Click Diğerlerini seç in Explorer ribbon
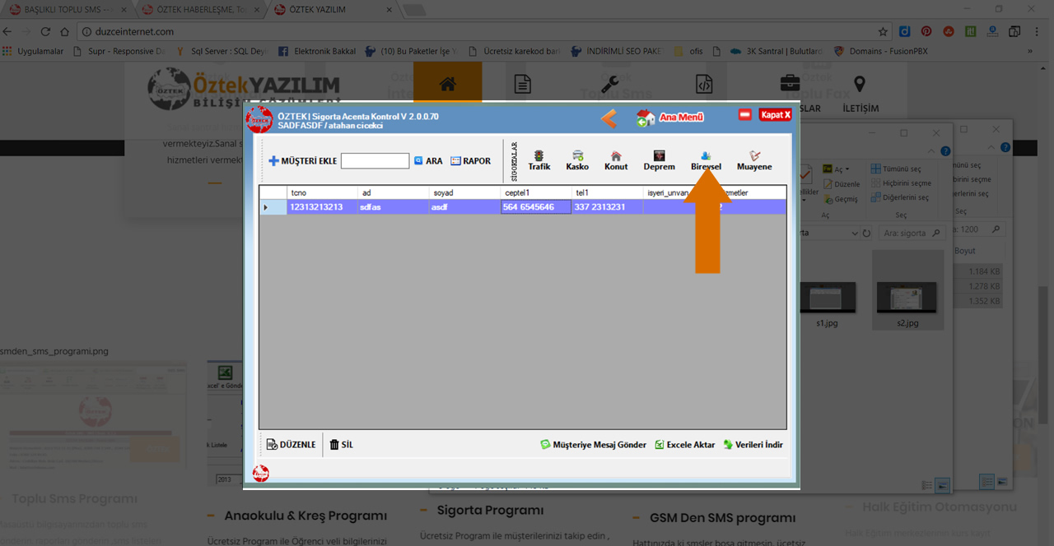 (x=899, y=197)
